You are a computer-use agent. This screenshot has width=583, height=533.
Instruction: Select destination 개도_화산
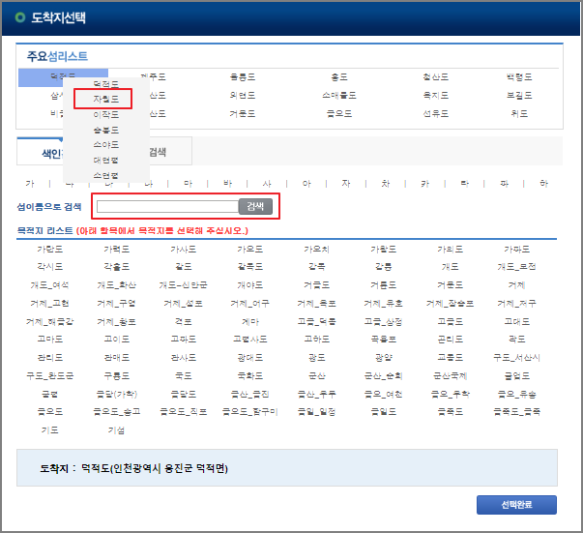coord(116,285)
